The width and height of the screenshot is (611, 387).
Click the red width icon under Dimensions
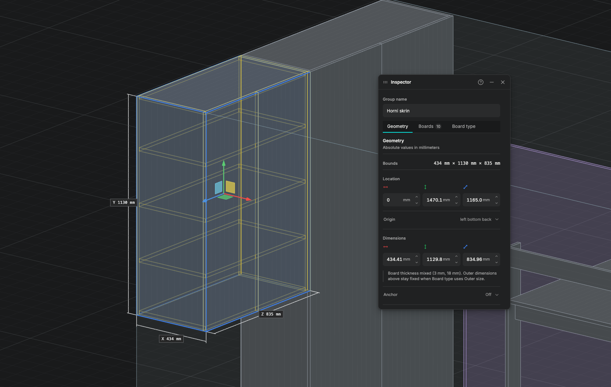click(x=385, y=247)
